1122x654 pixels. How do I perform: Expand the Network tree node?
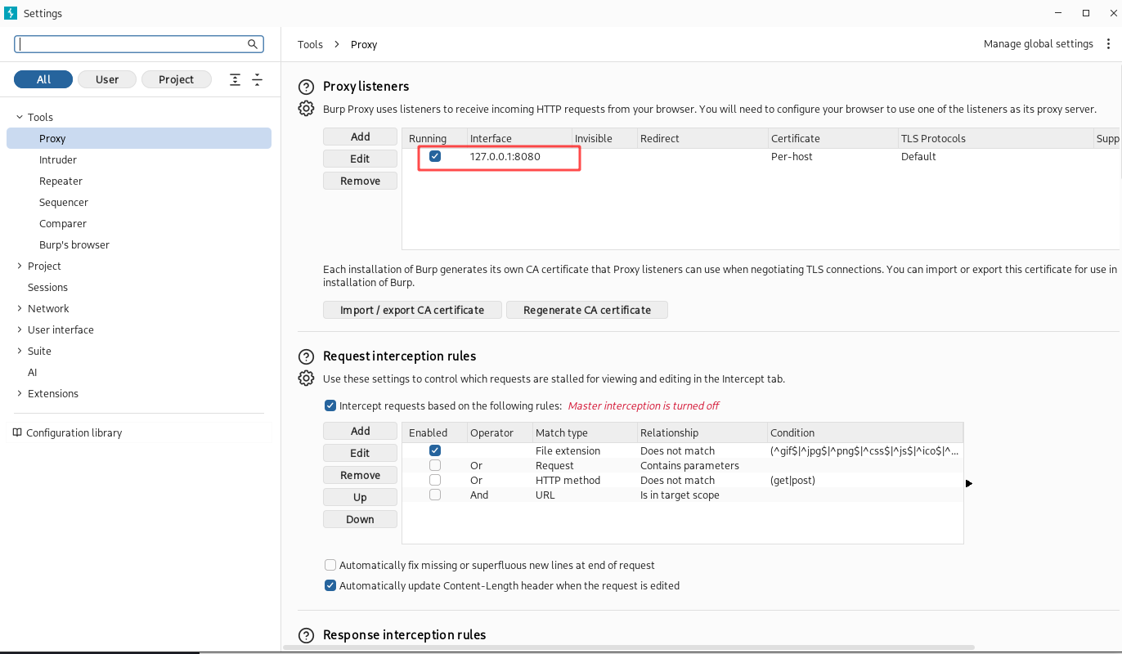pyautogui.click(x=20, y=308)
